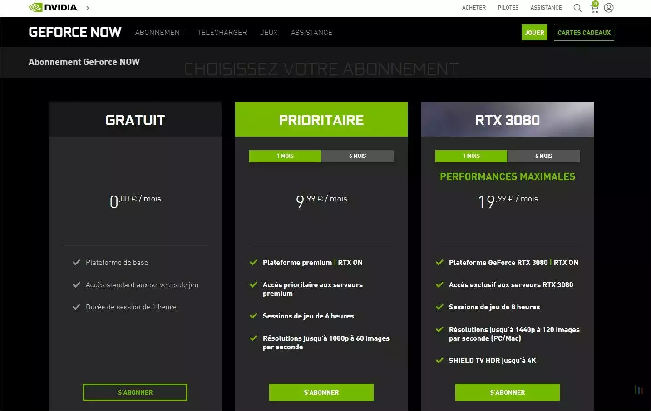
Task: Switch the RTX 3080 plan to 6 MOIS
Action: [x=543, y=156]
